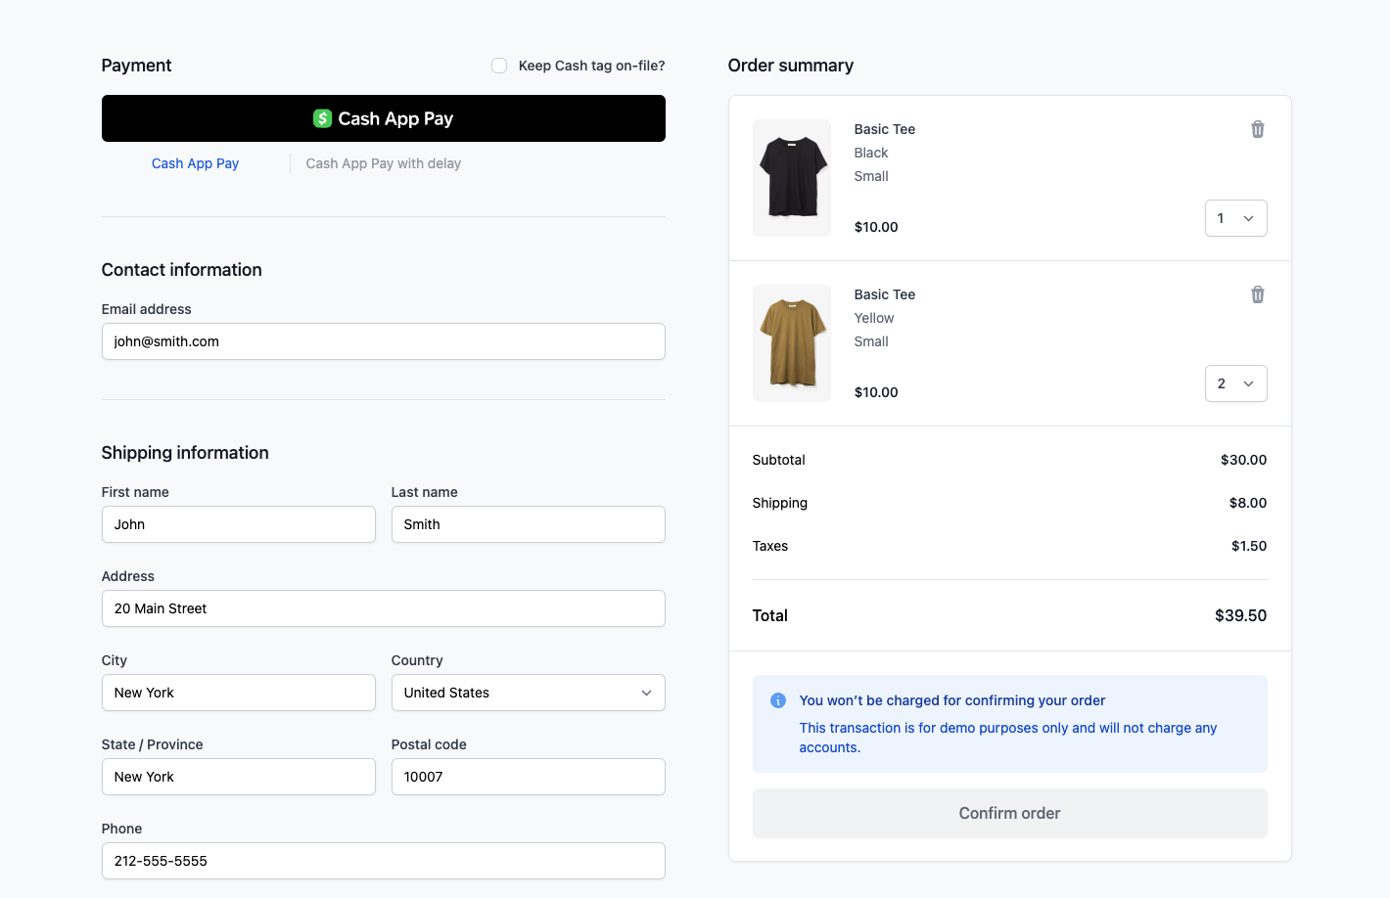Open the black t-shirt thumbnail
1390x898 pixels.
pos(791,178)
